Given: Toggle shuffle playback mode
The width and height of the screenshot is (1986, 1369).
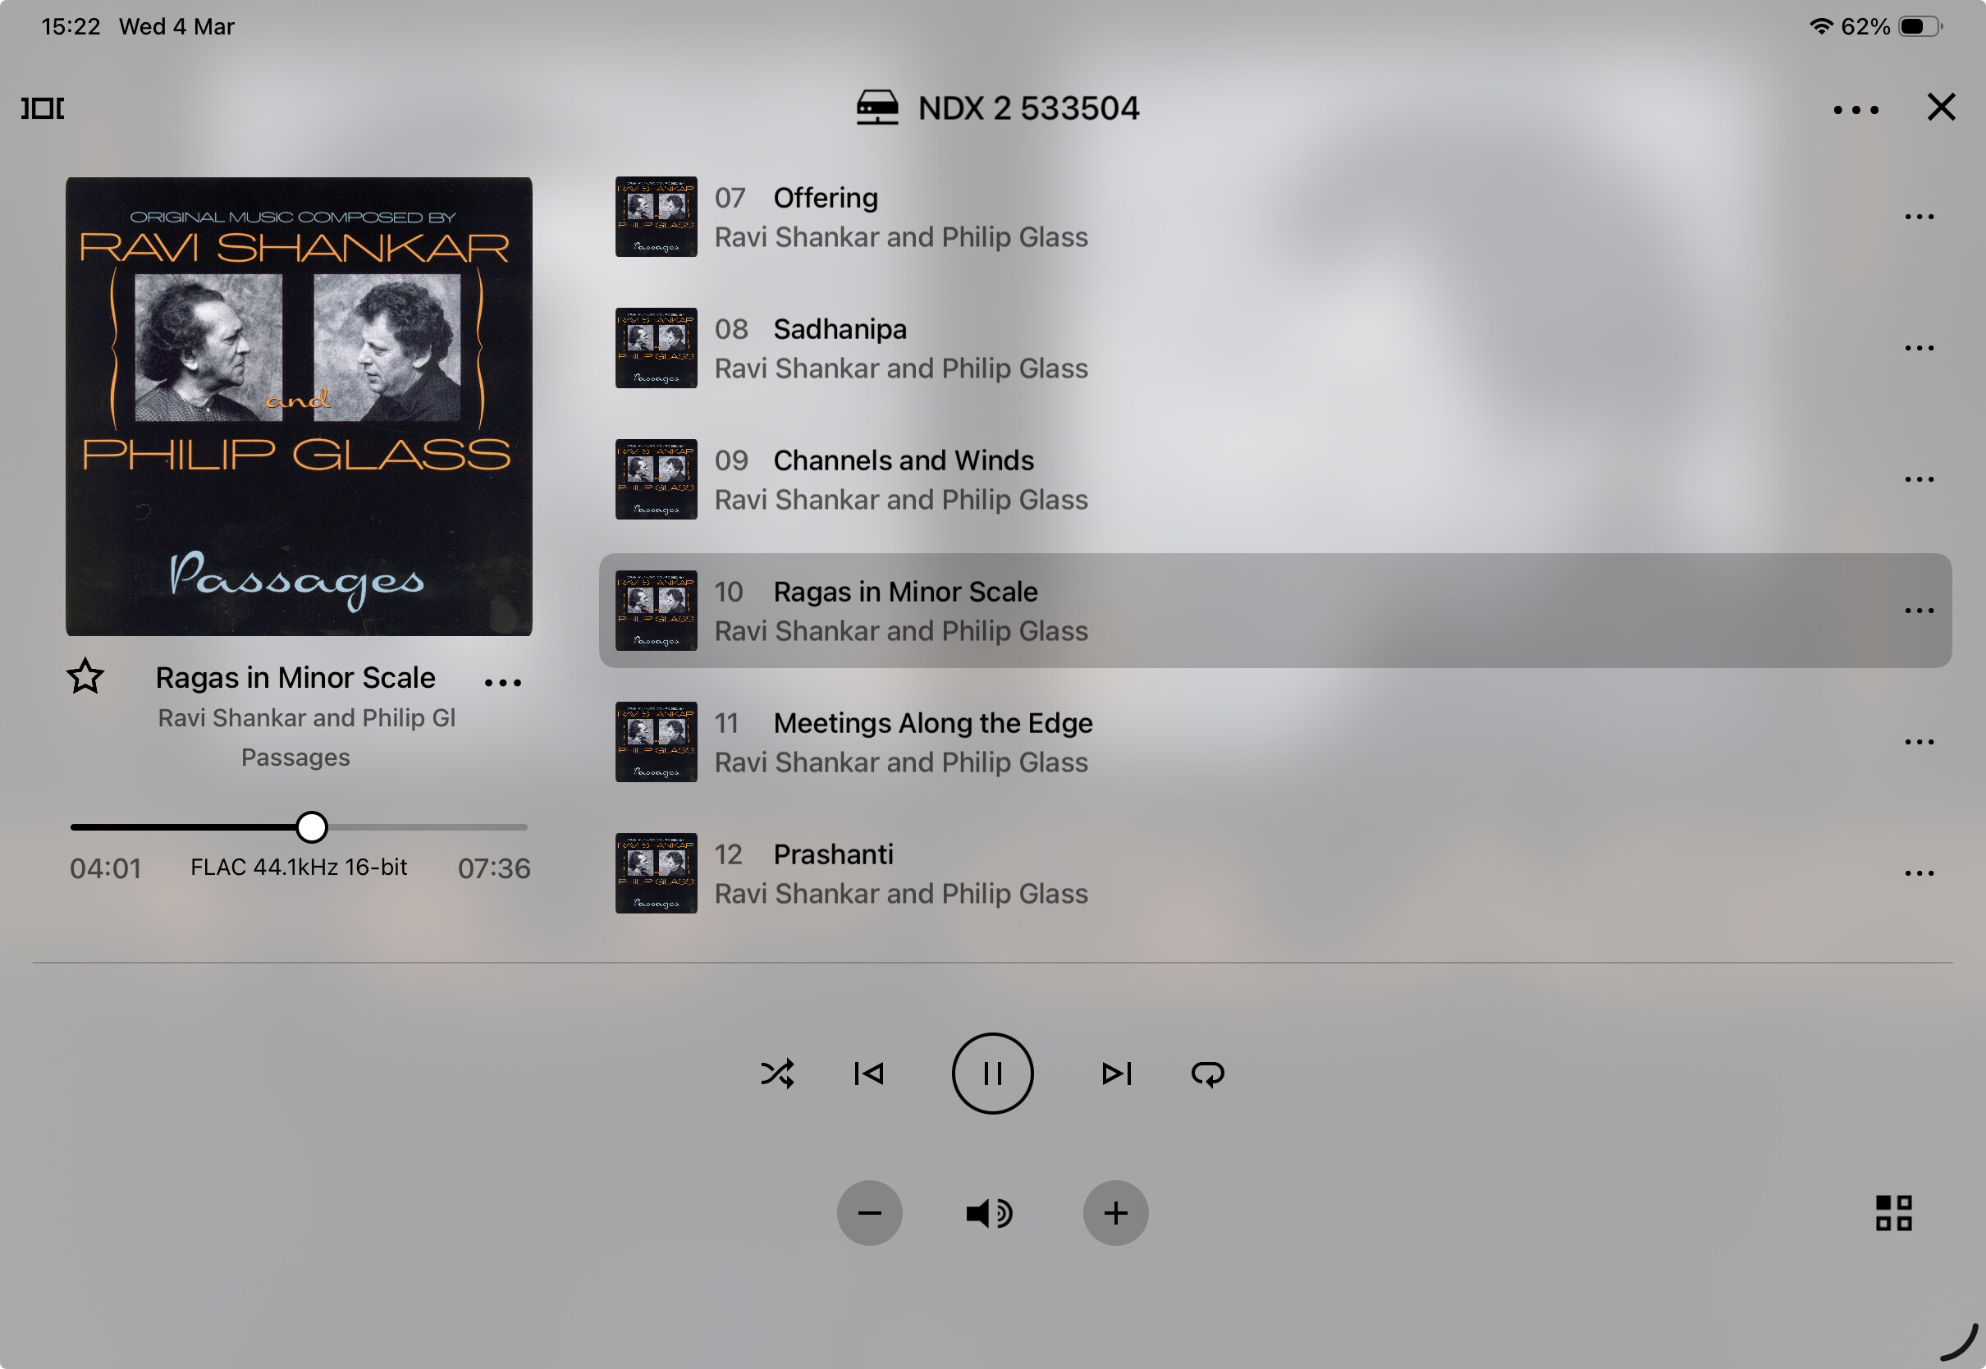Looking at the screenshot, I should tap(777, 1073).
